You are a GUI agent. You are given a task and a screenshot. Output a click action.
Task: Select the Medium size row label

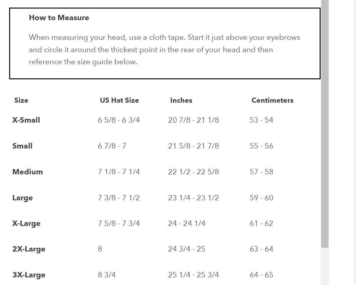coord(28,172)
